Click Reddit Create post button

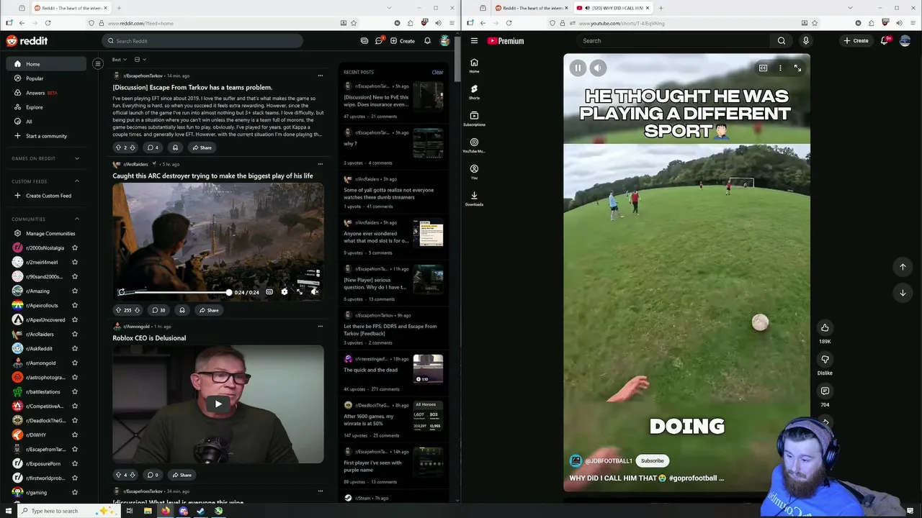pyautogui.click(x=403, y=41)
